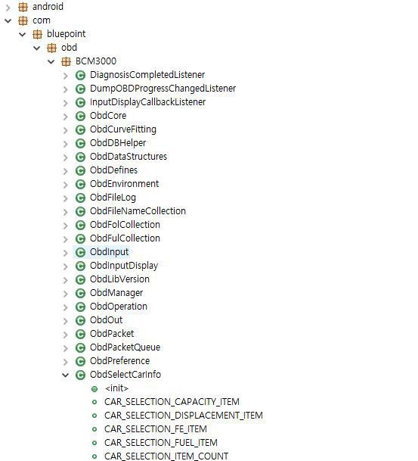Click the com package icon
This screenshot has height=461, width=418.
click(23, 21)
